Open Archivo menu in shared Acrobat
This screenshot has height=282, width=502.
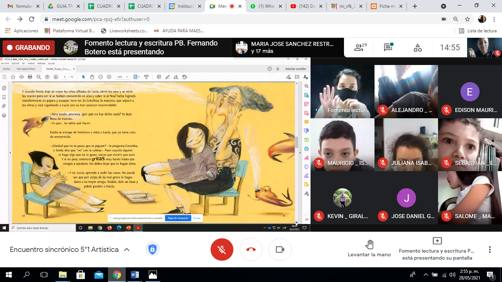5,63
